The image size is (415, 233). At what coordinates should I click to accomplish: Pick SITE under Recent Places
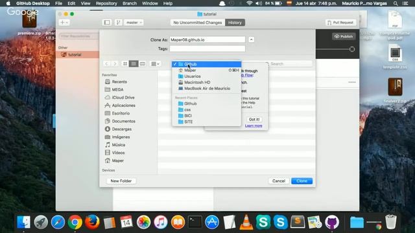tap(206, 122)
